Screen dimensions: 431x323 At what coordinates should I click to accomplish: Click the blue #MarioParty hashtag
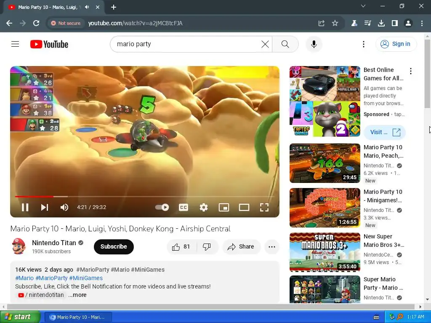click(51, 278)
